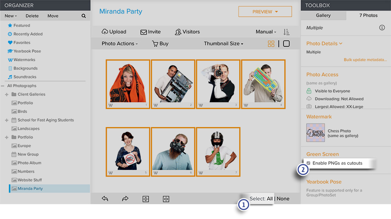Collapse the All Photographs tree
This screenshot has height=219, width=391.
2,86
